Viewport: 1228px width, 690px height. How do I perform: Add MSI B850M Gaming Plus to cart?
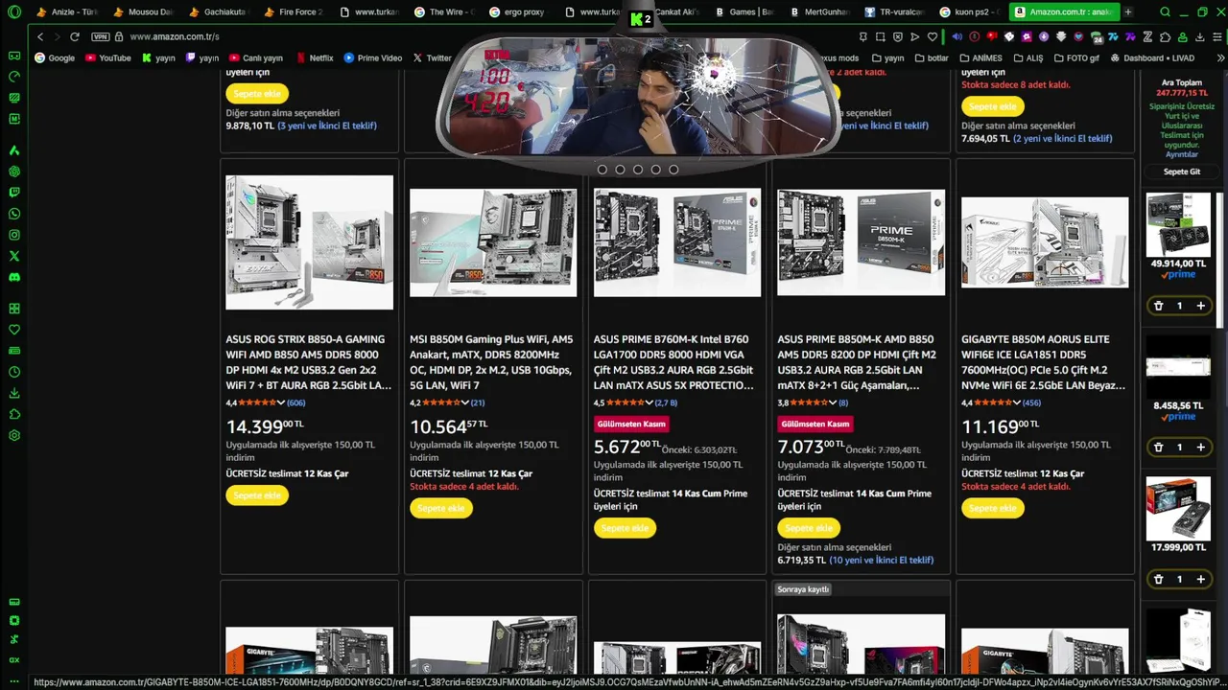click(x=441, y=508)
